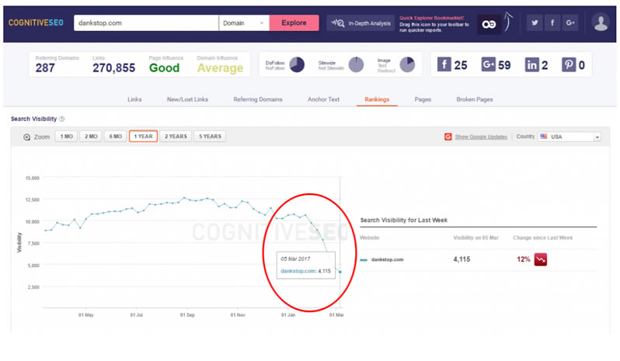The width and height of the screenshot is (620, 361).
Task: Click the Links 270,855 value
Action: point(114,68)
